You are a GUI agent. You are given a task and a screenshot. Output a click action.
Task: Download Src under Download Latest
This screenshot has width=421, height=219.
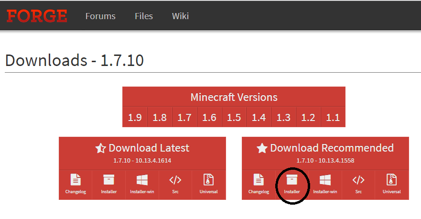[x=175, y=185]
